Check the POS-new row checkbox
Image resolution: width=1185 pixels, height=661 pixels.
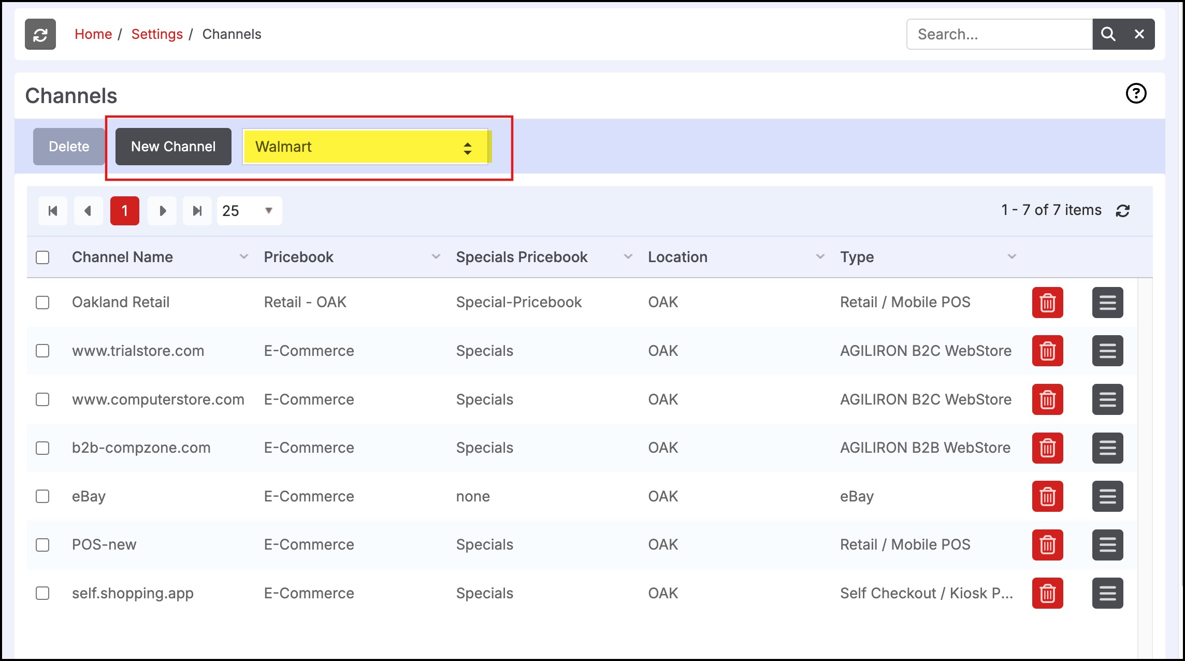click(42, 545)
